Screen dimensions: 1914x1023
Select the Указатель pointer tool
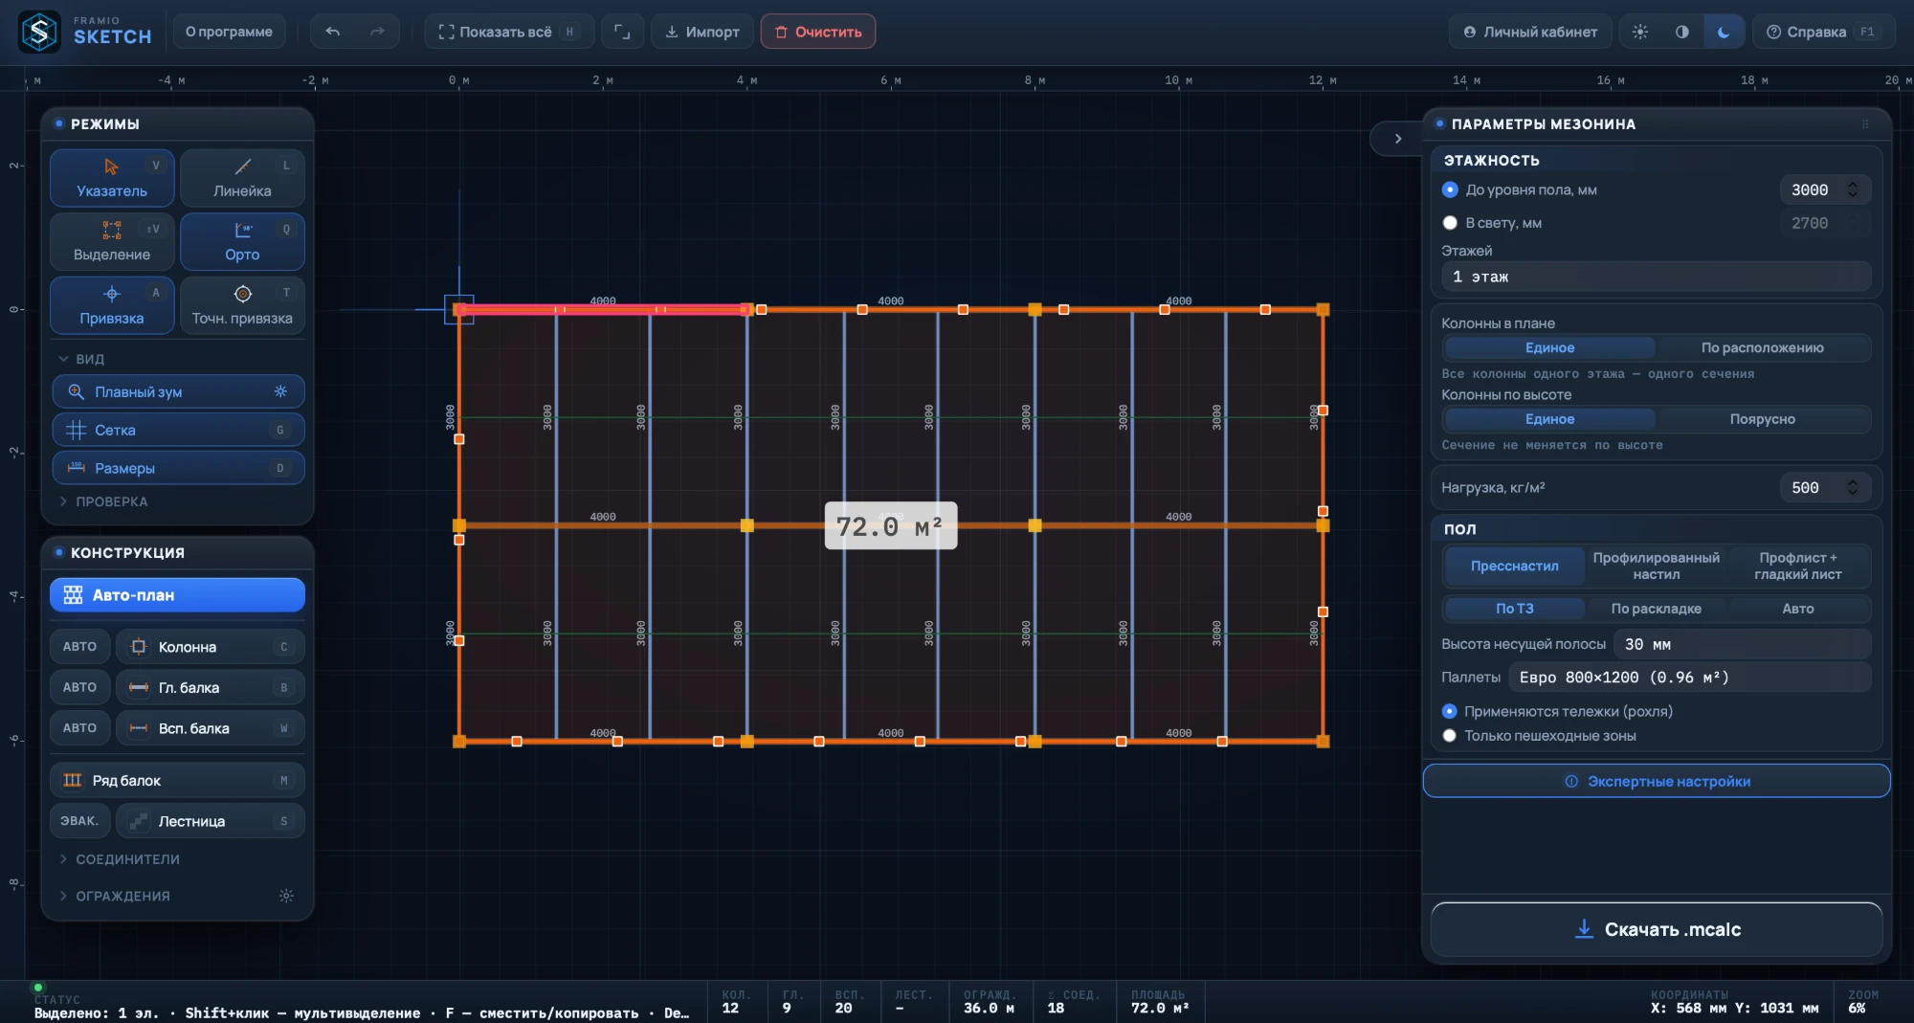point(112,178)
